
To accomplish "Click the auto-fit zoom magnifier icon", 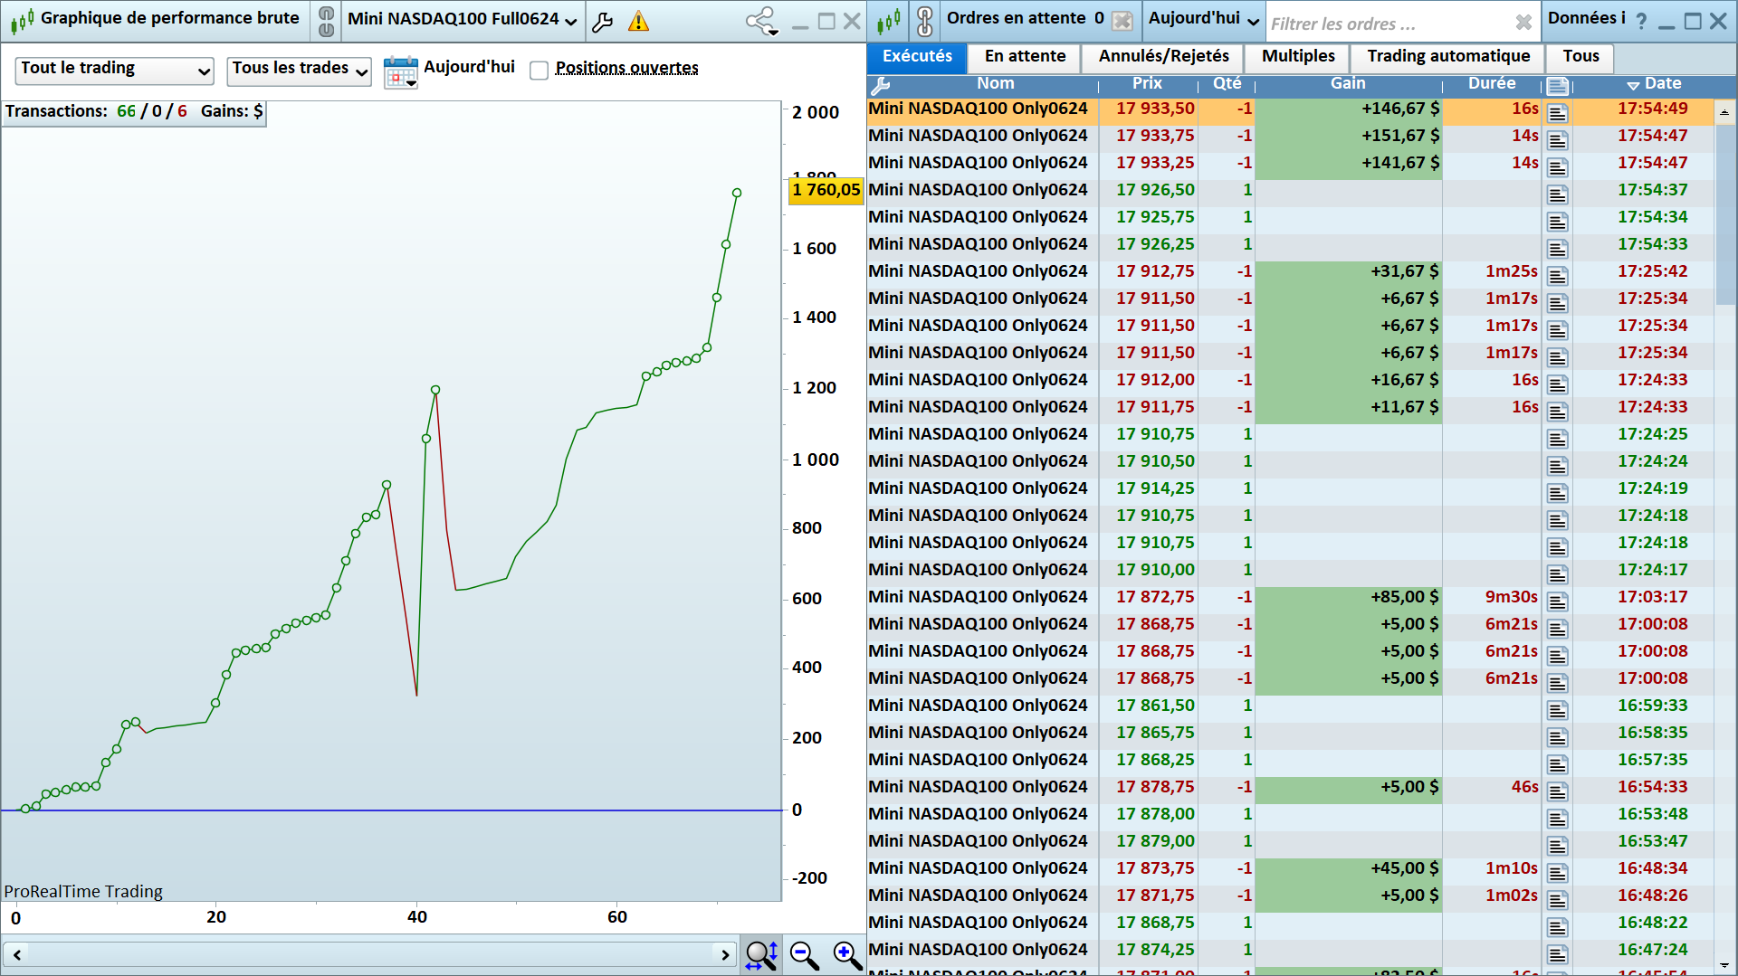I will [x=761, y=955].
